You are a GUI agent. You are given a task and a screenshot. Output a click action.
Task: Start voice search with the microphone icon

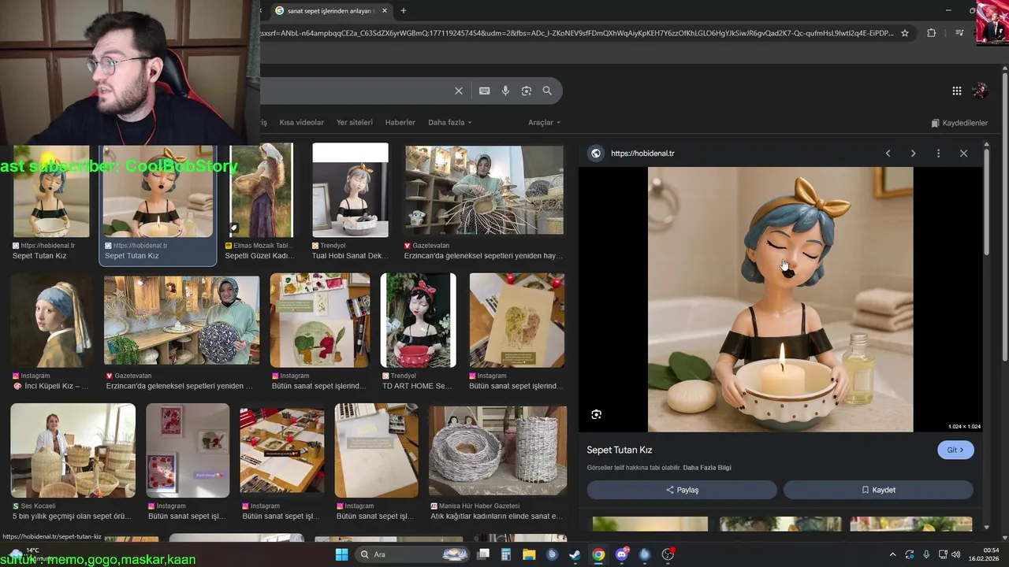click(x=505, y=91)
